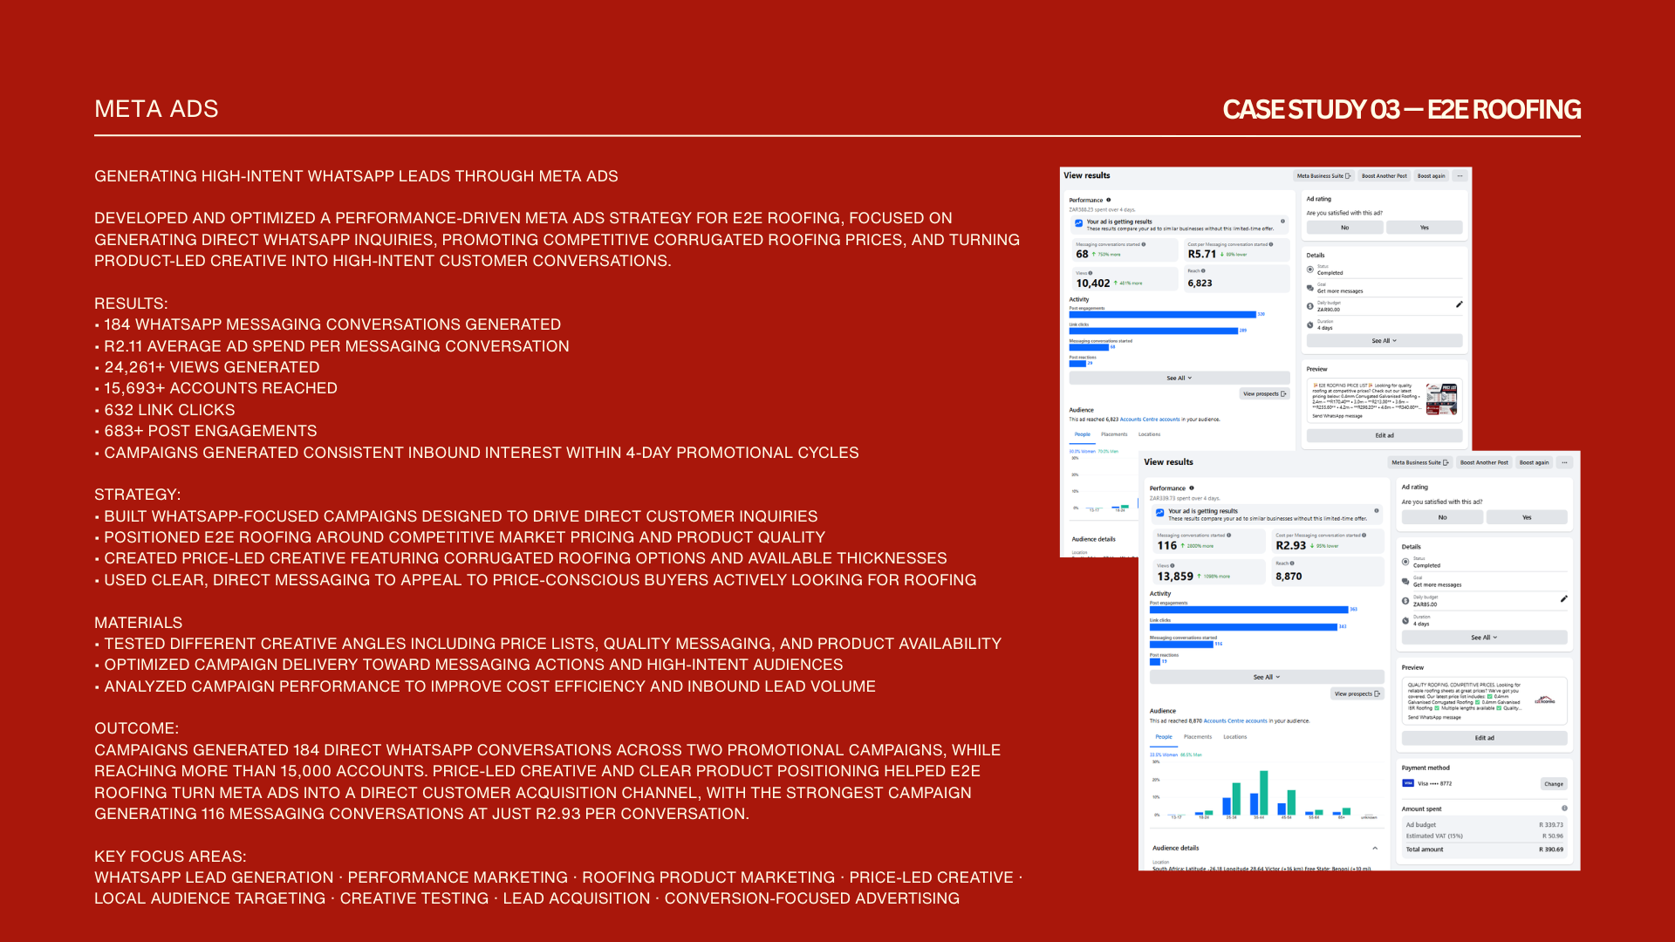This screenshot has width=1675, height=942.
Task: Click Boost again in the R2.93 report
Action: click(1535, 463)
